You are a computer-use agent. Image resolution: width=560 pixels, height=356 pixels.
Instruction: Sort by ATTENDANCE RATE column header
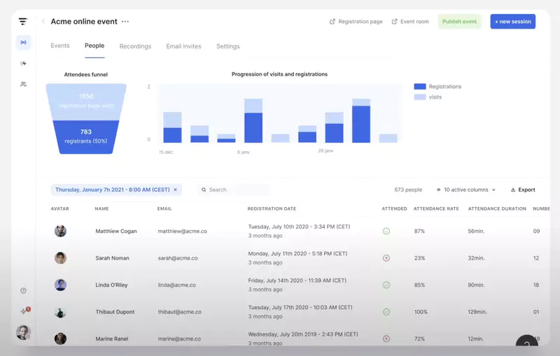point(436,208)
